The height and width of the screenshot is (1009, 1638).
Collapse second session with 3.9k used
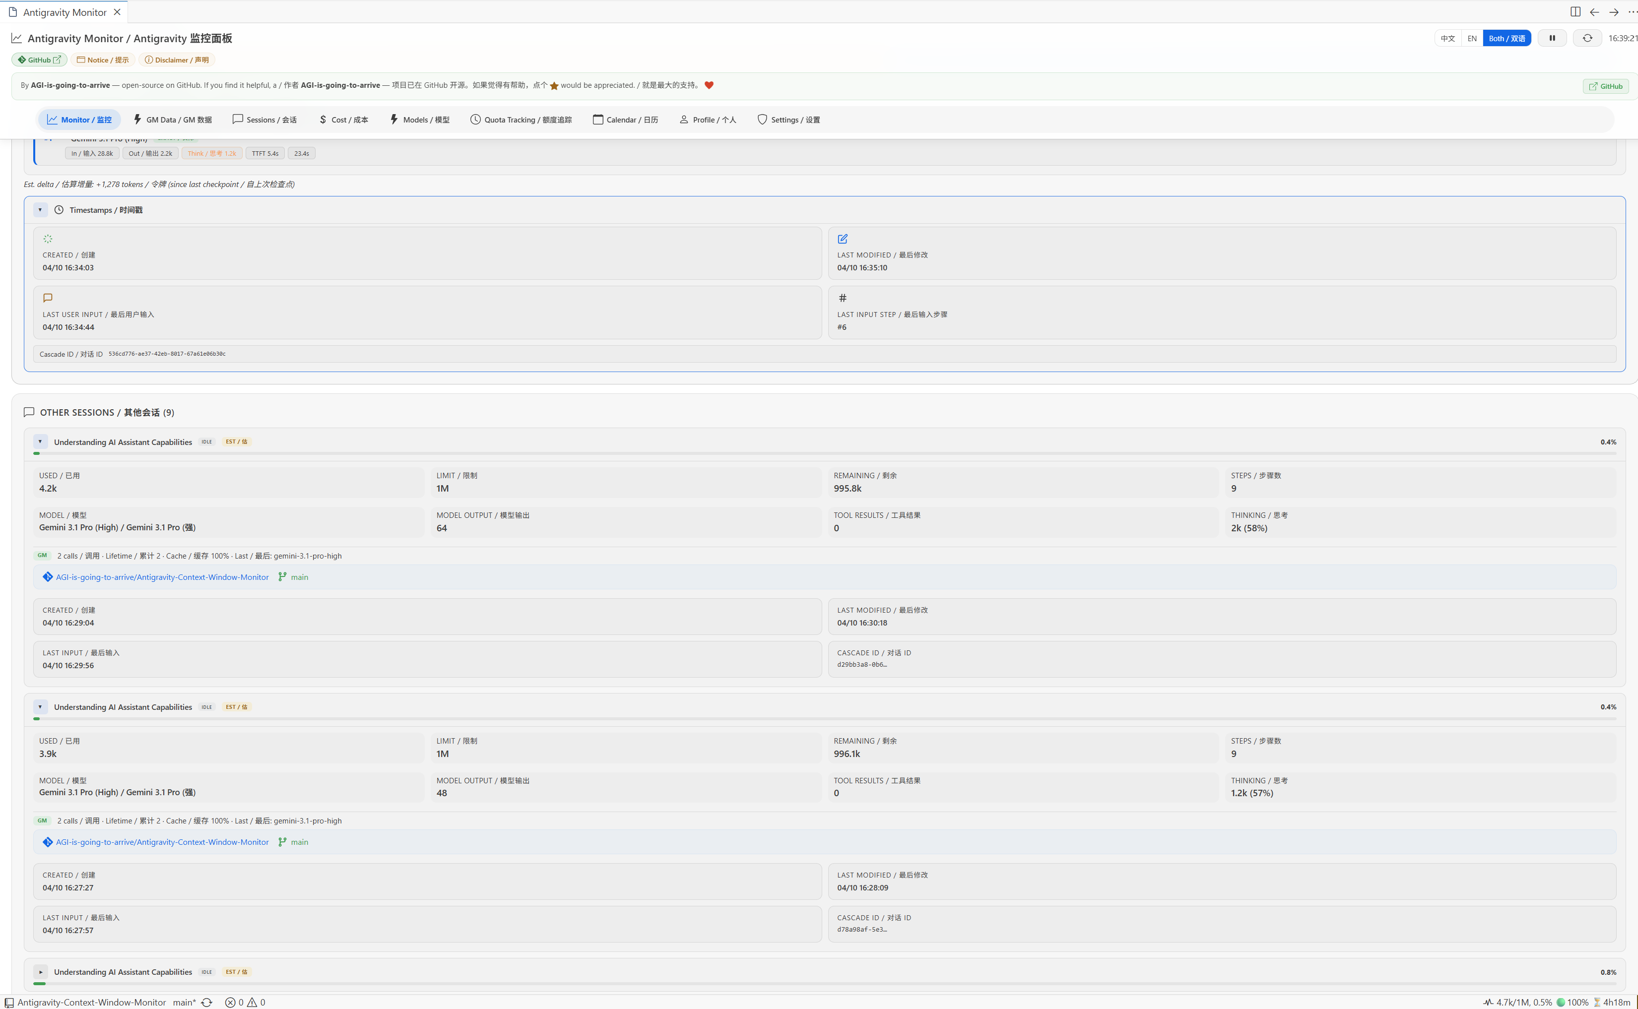click(x=40, y=707)
